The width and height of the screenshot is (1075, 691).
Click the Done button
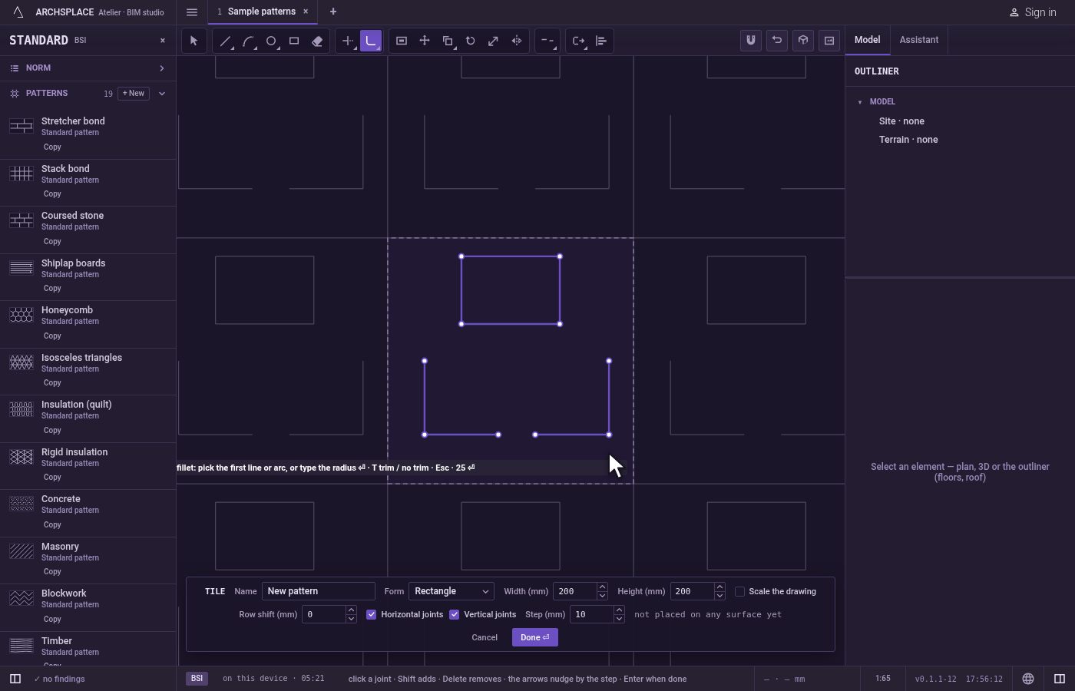click(x=535, y=637)
